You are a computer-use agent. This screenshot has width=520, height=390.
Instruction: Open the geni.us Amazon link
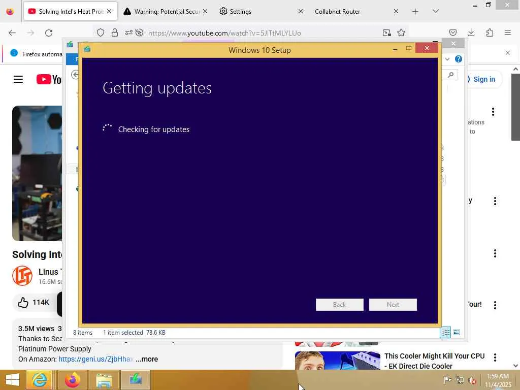pos(96,359)
